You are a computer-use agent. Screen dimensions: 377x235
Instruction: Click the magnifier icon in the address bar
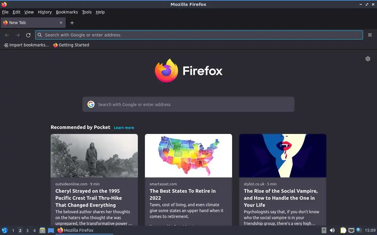coord(40,35)
